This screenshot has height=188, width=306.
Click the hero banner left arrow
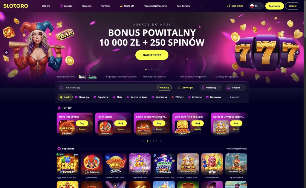tap(7, 52)
